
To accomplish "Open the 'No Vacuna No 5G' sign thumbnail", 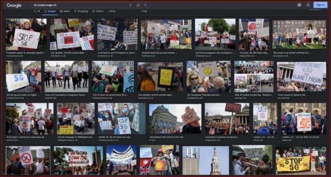I will click(x=78, y=160).
